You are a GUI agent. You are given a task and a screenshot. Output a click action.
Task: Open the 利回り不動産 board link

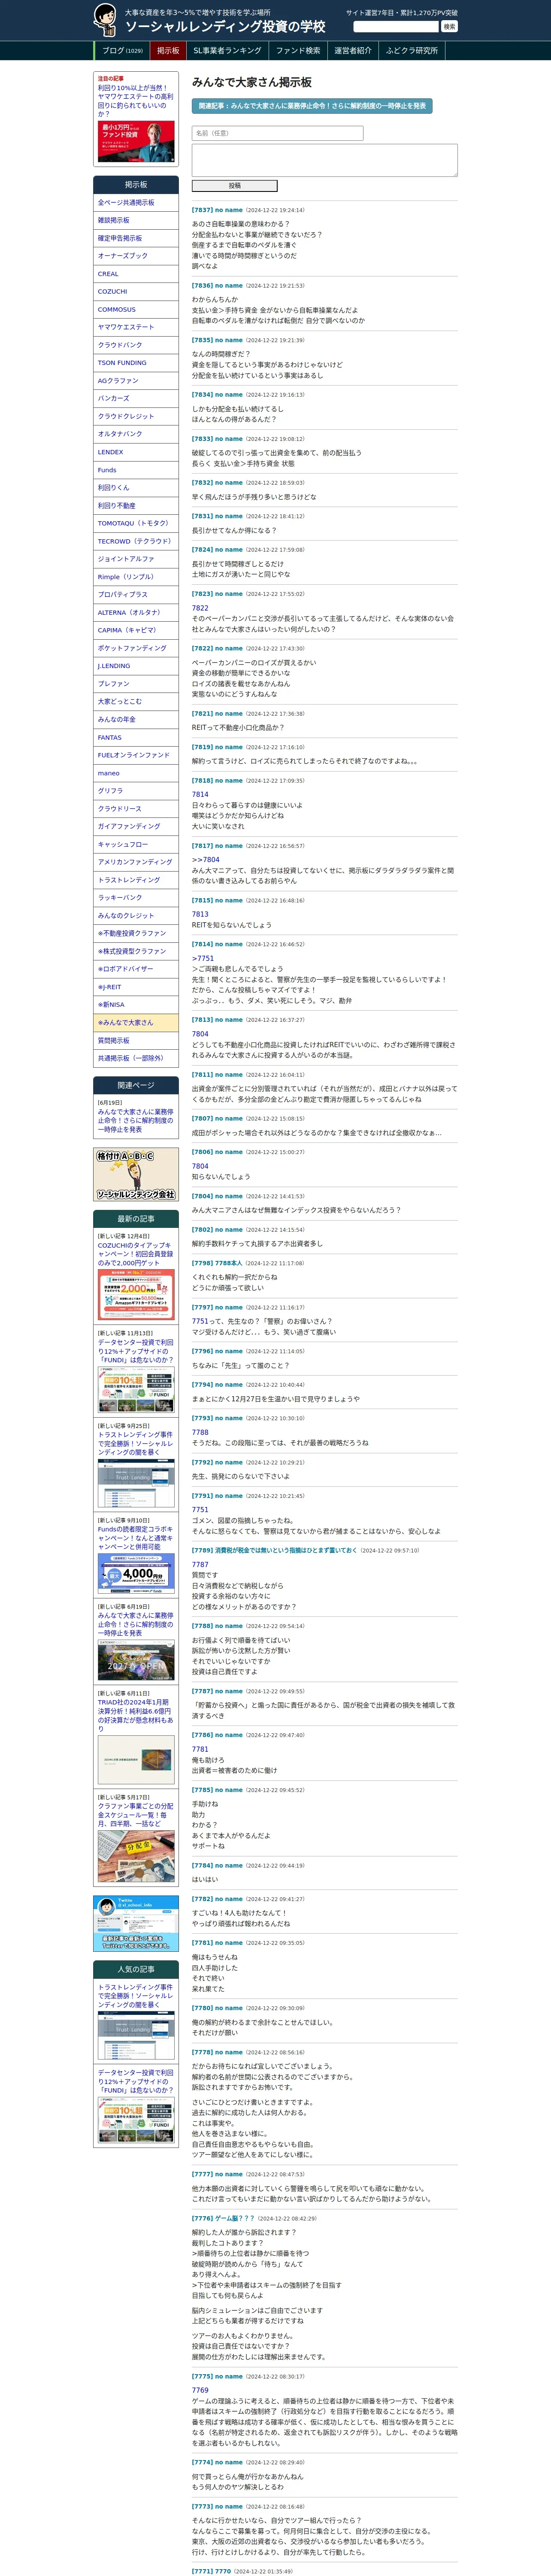pyautogui.click(x=136, y=506)
